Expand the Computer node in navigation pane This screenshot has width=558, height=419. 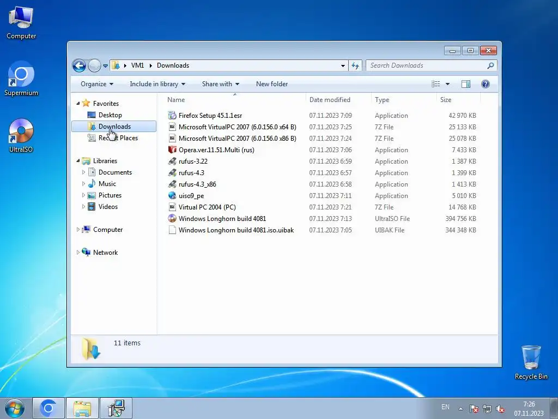(78, 230)
